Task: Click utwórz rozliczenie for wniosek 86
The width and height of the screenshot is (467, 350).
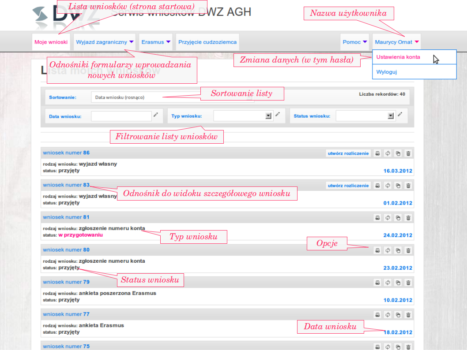Action: (348, 153)
